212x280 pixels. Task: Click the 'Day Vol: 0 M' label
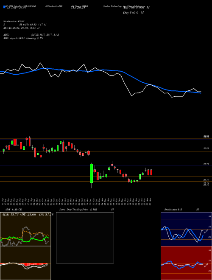pyautogui.click(x=133, y=13)
